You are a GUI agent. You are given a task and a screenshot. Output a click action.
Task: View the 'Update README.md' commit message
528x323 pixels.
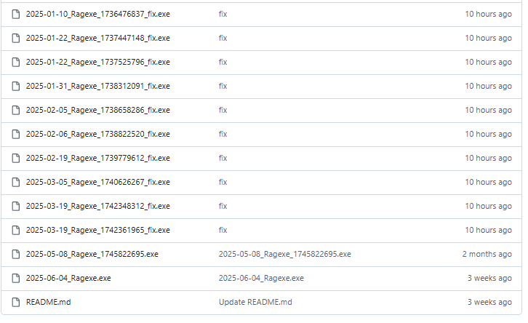click(x=255, y=302)
